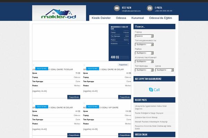Open the Odessa'da Eğitim menu item
This screenshot has width=208, height=138.
tap(161, 18)
